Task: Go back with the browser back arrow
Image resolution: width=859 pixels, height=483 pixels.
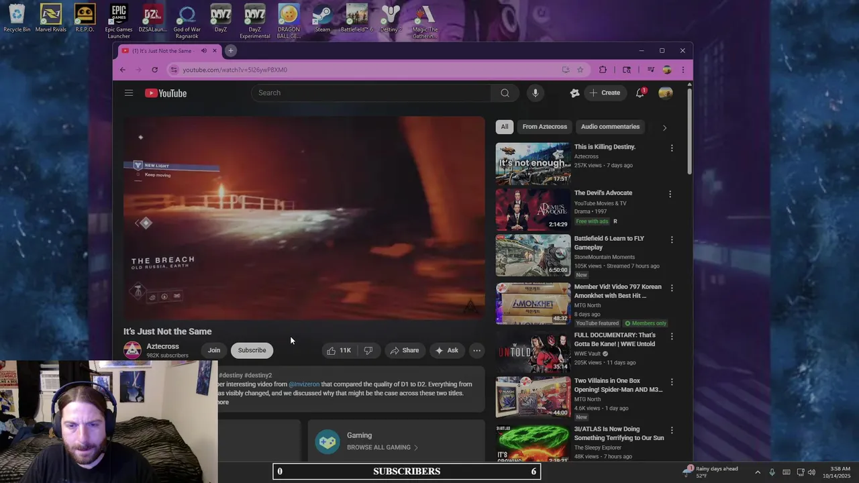Action: click(x=122, y=70)
